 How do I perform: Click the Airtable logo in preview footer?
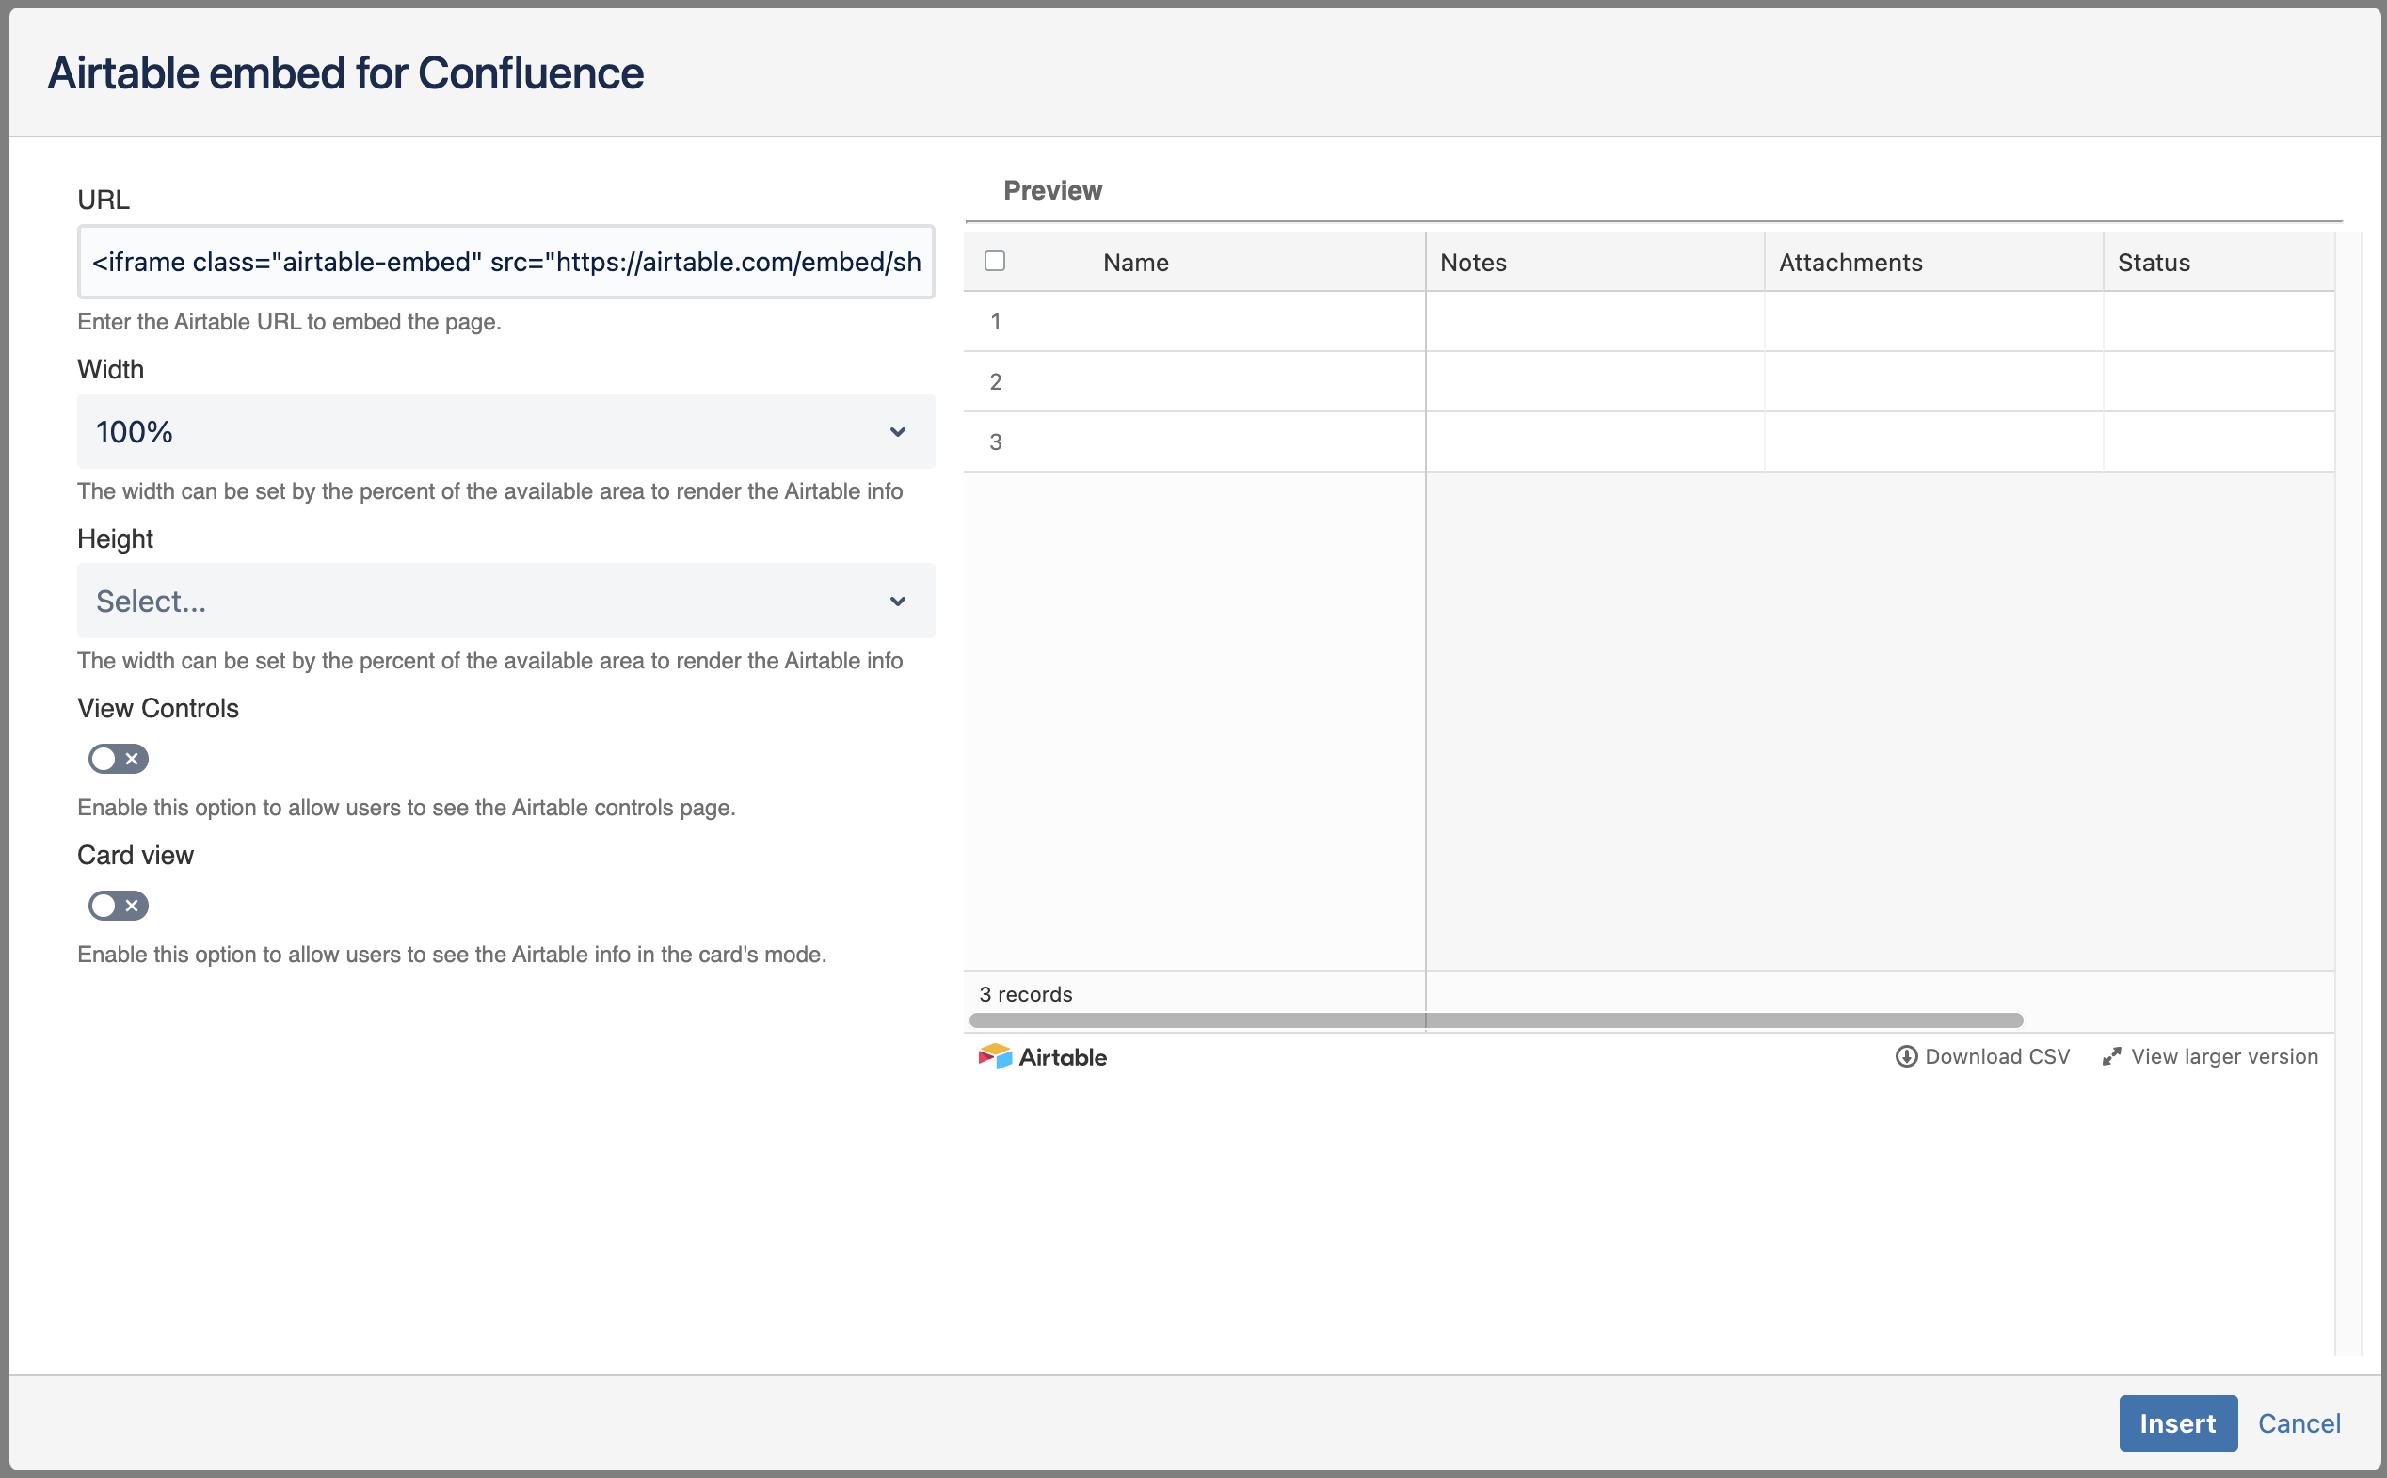point(1042,1056)
